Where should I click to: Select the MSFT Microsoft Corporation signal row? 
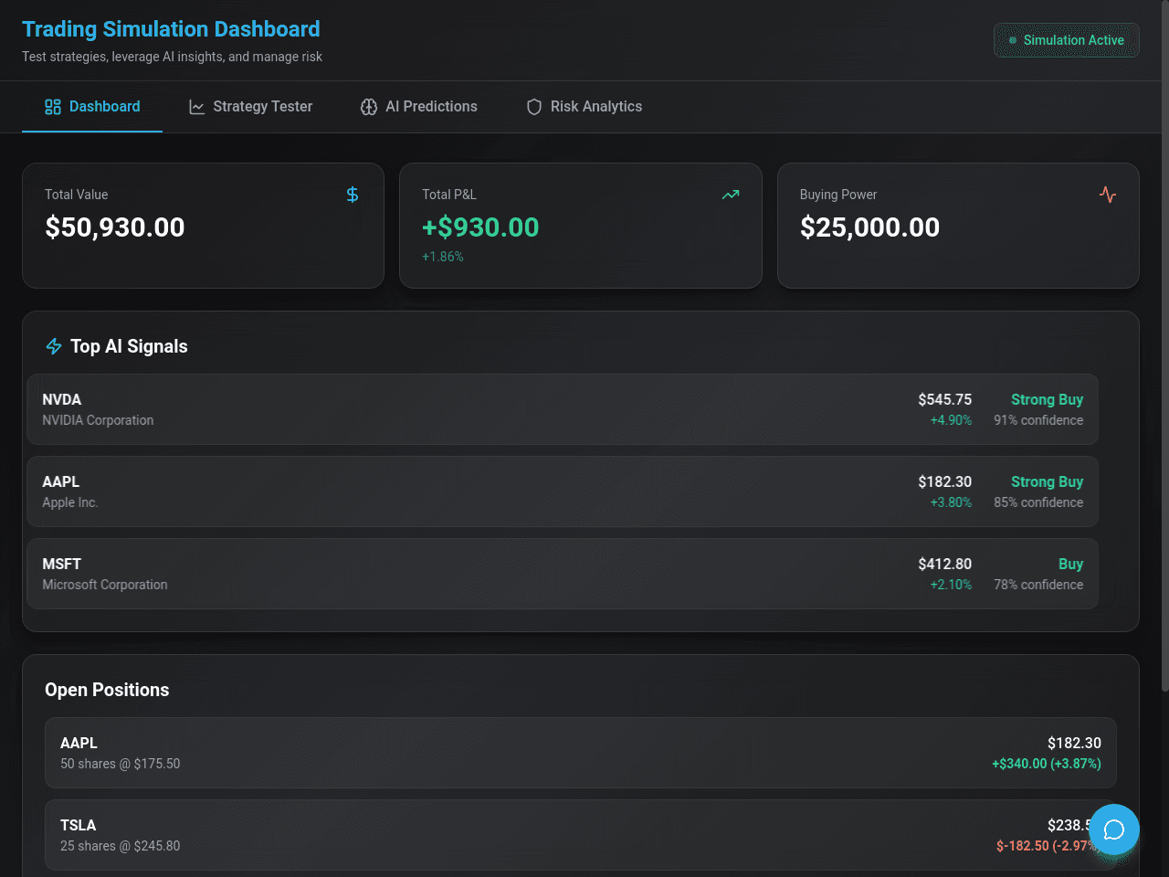click(x=563, y=574)
